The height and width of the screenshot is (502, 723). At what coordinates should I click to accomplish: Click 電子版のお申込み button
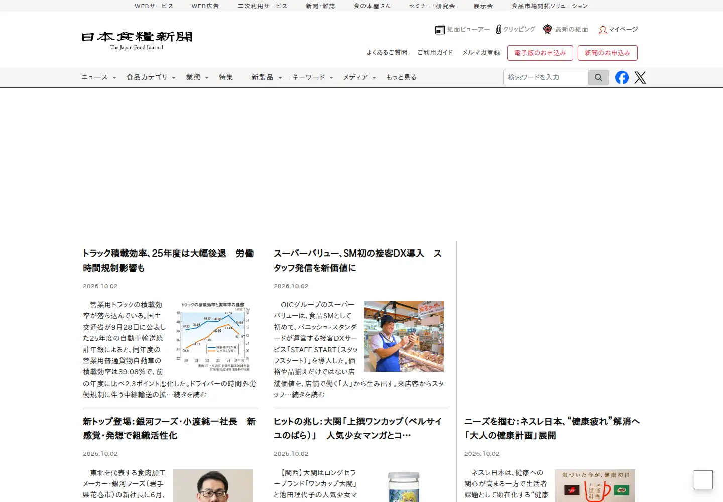pos(540,53)
